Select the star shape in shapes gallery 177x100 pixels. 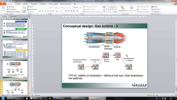tap(115, 12)
